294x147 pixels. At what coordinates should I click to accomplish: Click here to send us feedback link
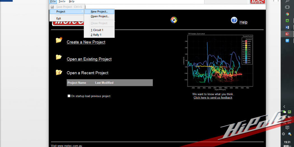coord(213,98)
